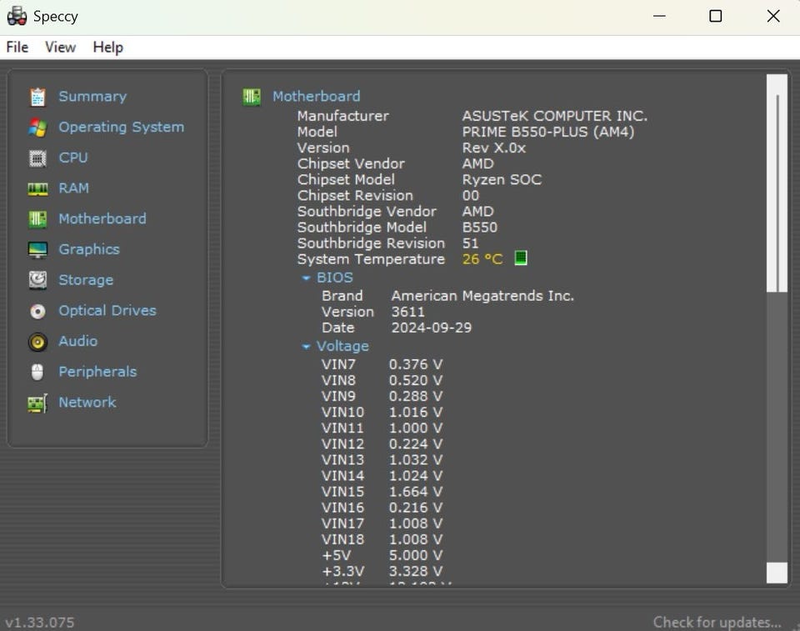The image size is (800, 631).
Task: Click the Optical Drives disc icon
Action: [x=37, y=311]
